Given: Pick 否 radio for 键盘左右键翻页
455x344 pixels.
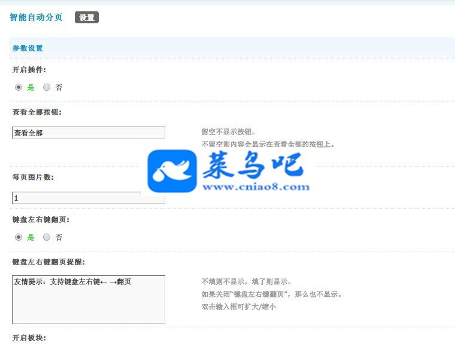Looking at the screenshot, I should pyautogui.click(x=47, y=237).
